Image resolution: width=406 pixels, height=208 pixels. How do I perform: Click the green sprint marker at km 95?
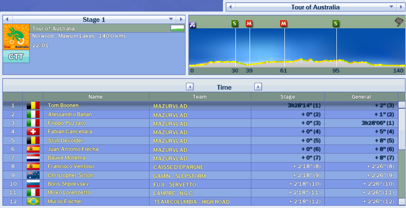(336, 24)
